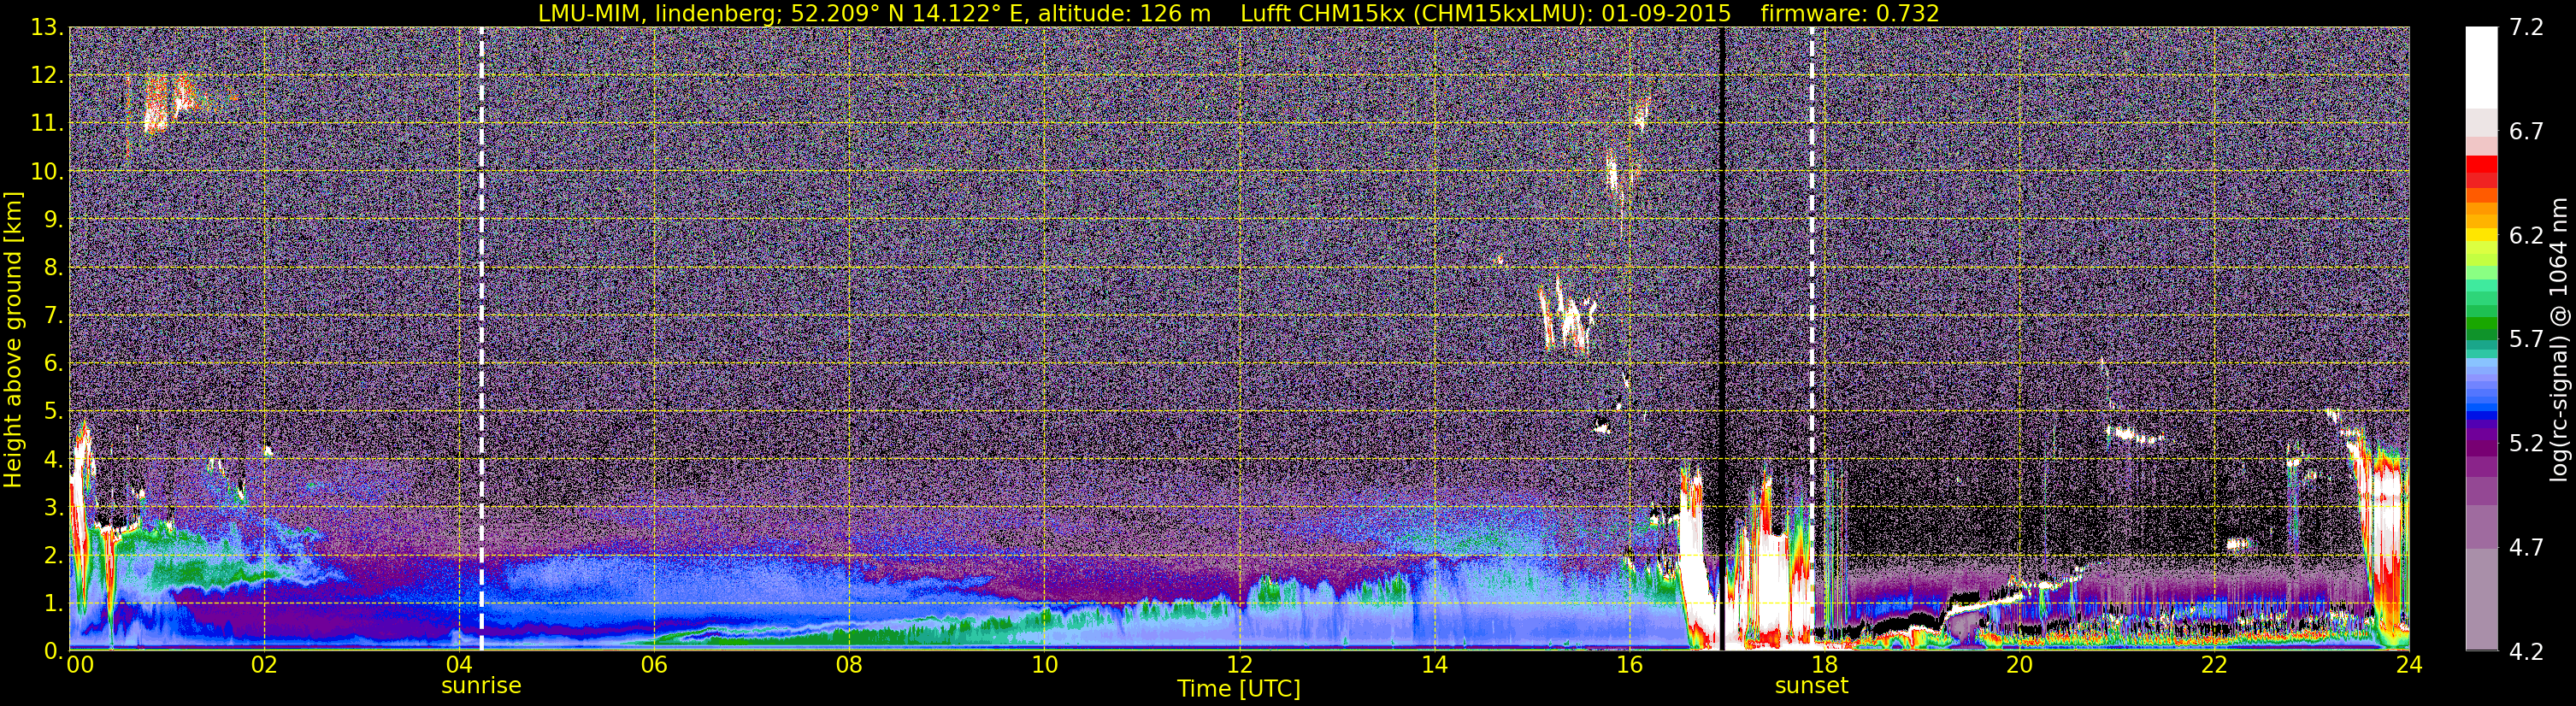Viewport: 2576px width, 706px height.
Task: Click the time axis tick label 16
Action: tap(1629, 665)
